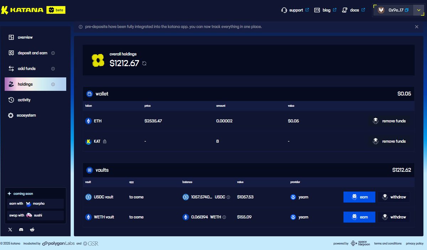
Task: Click info icon next to holdings
Action: 53,84
